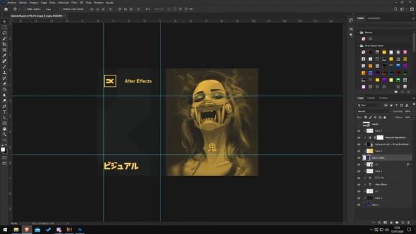Hide the Capa 6 layer
416x234 pixels.
(359, 198)
